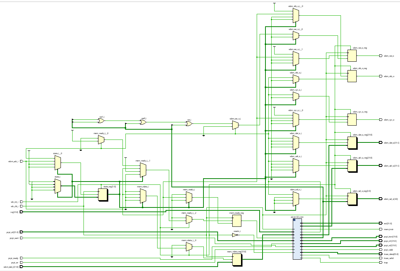
Task: Select the mem_ready_reg register block
Action: click(237, 221)
